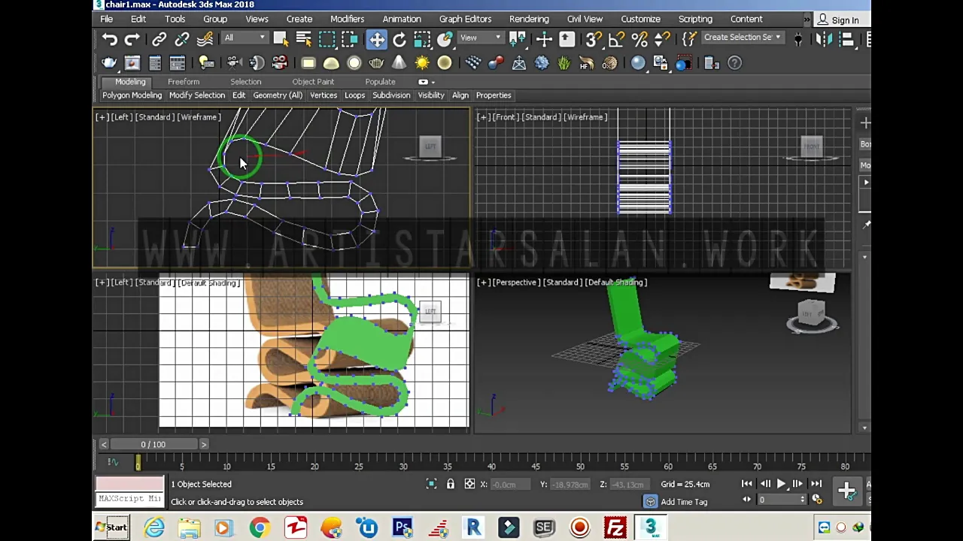The width and height of the screenshot is (963, 541).
Task: Choose the Rectangular Selection Region tool
Action: pyautogui.click(x=327, y=39)
